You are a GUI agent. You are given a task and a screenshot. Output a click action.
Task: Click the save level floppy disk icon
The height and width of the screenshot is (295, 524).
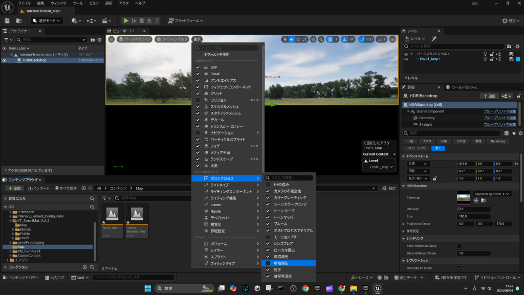tap(7, 20)
